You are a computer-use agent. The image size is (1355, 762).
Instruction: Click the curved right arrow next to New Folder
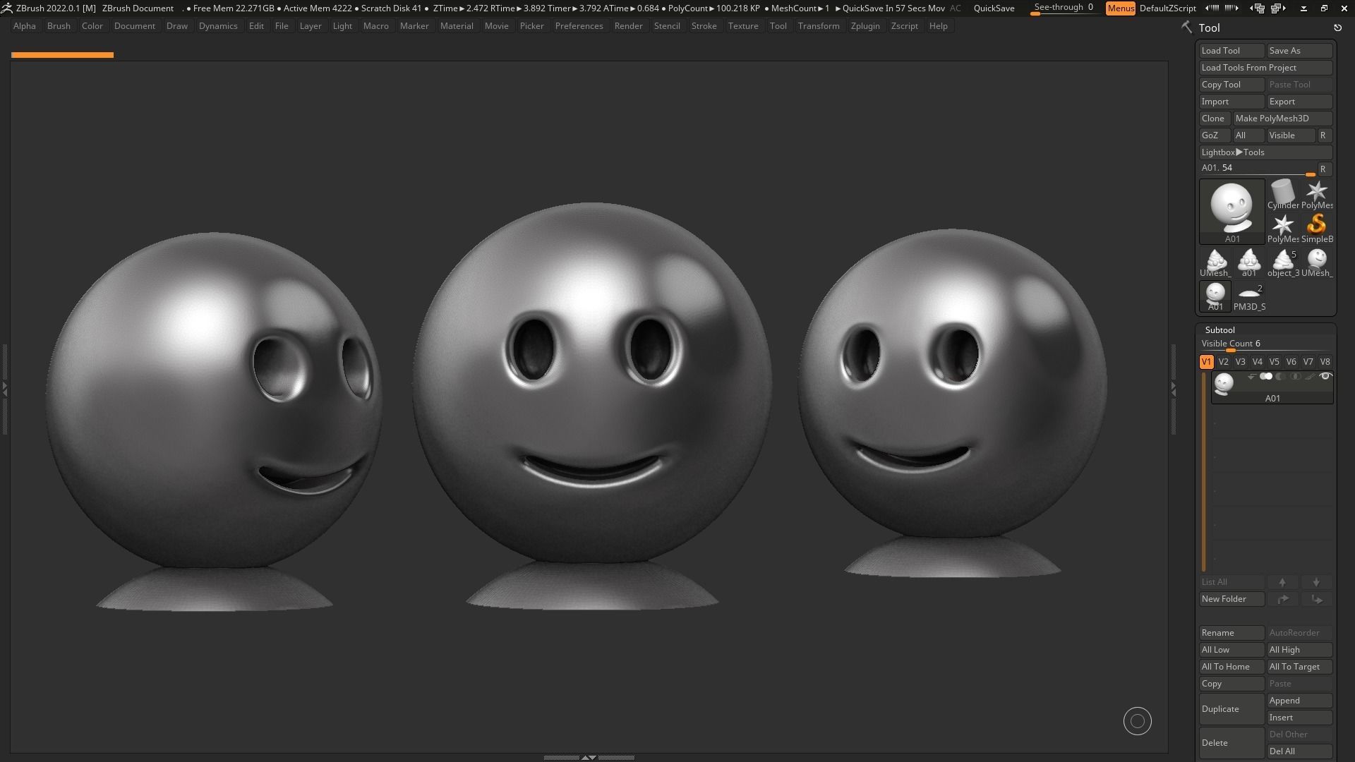1282,599
